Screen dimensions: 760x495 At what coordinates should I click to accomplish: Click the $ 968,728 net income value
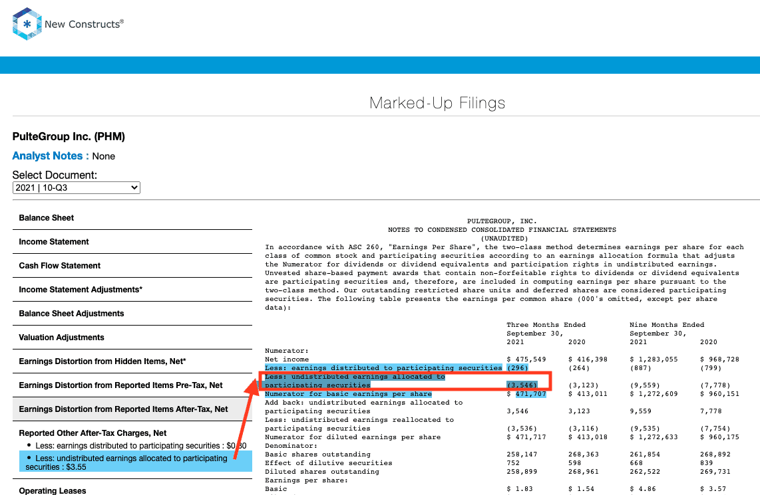click(720, 359)
